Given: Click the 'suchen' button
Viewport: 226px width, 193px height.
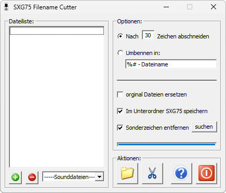Looking at the screenshot, I should pos(204,127).
